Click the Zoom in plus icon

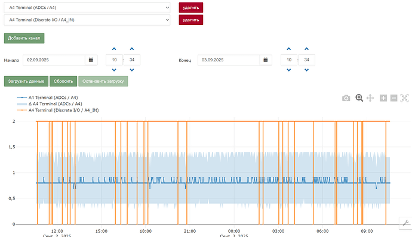[x=383, y=98]
